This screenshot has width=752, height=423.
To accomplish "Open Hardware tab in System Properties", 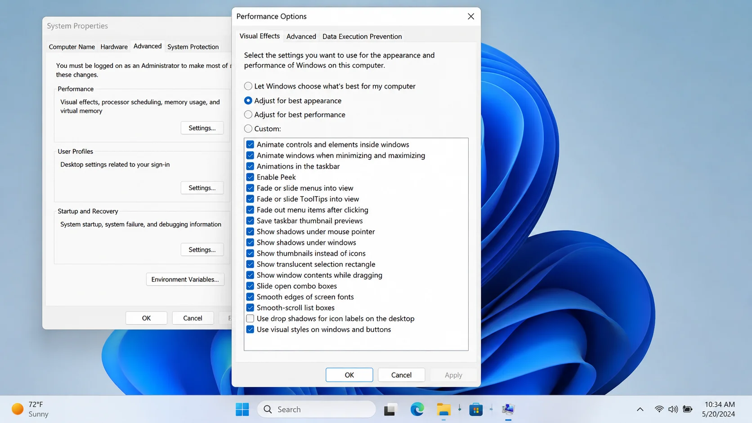I will (114, 47).
